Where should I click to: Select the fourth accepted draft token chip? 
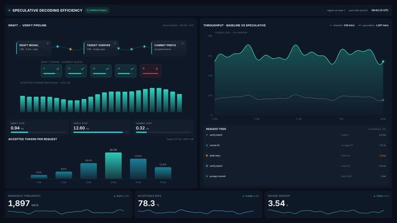click(x=126, y=71)
